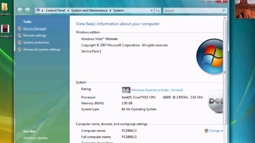255x143 pixels.
Task: Click the scrollbar up arrow
Action: 225,18
